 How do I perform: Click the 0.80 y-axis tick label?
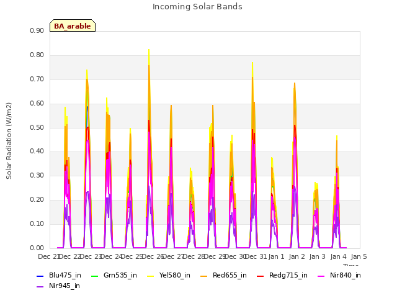37,55
